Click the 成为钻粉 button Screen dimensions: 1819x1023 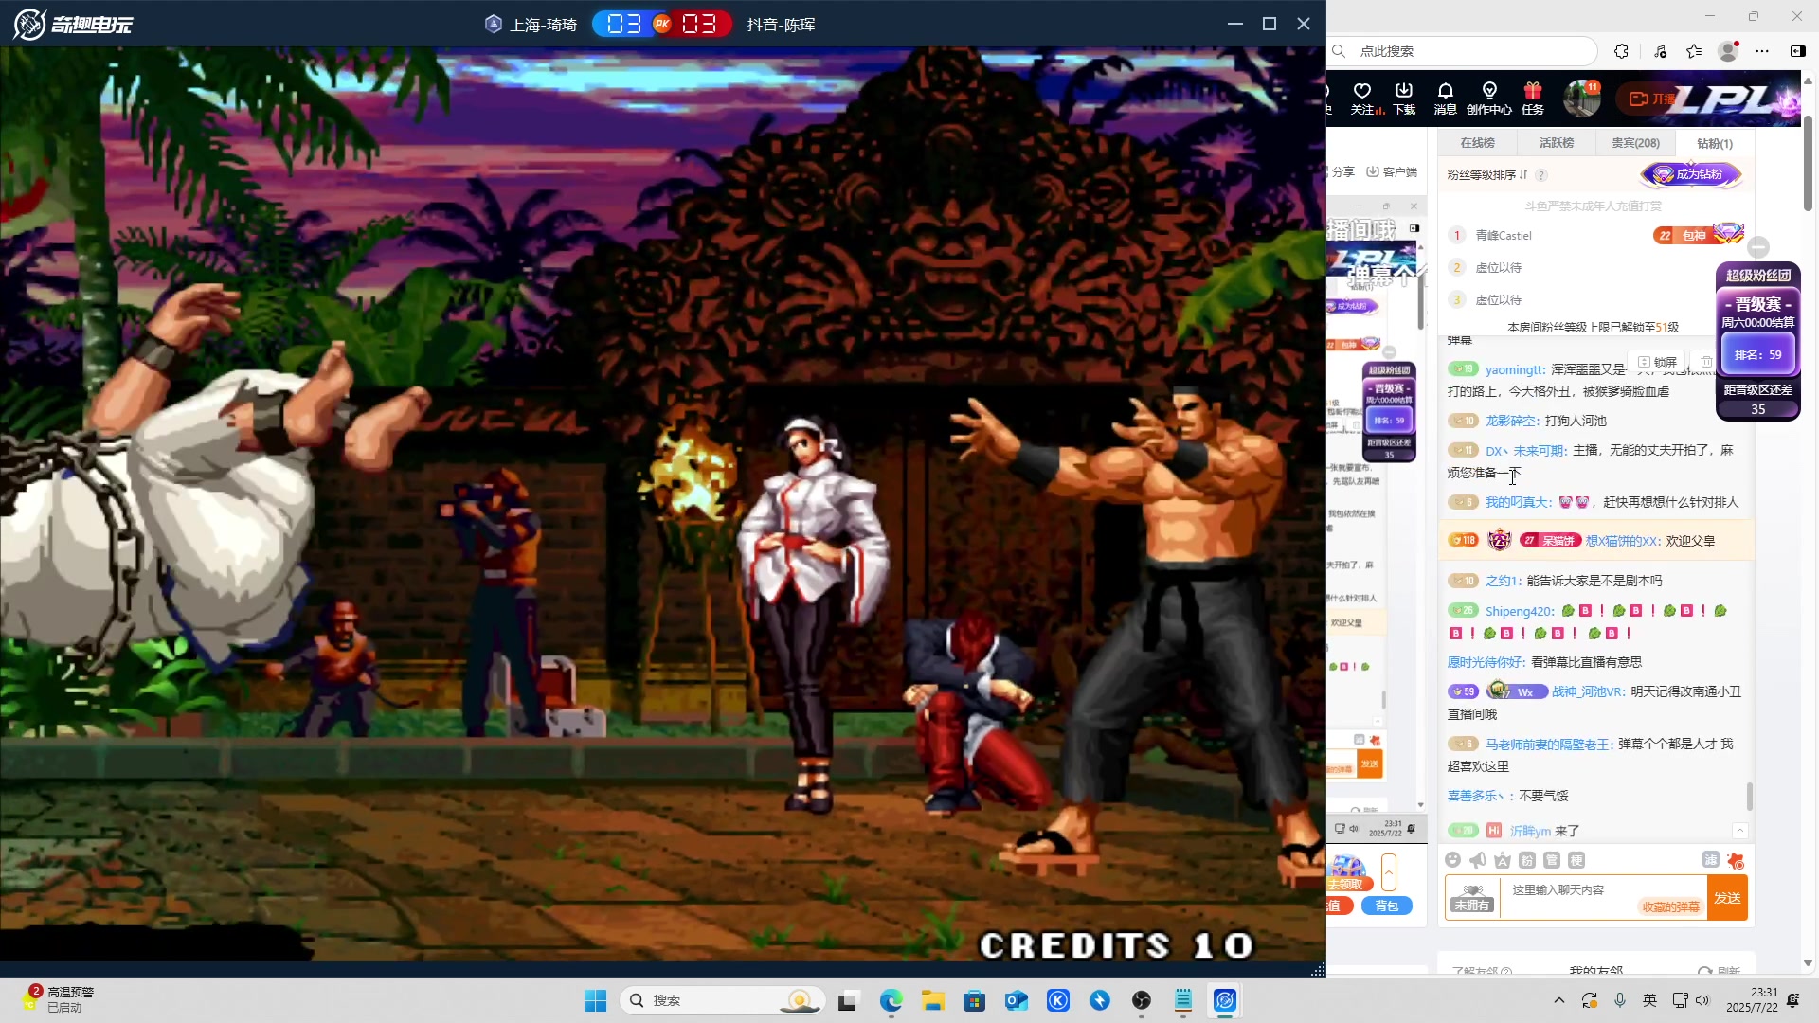click(1691, 174)
